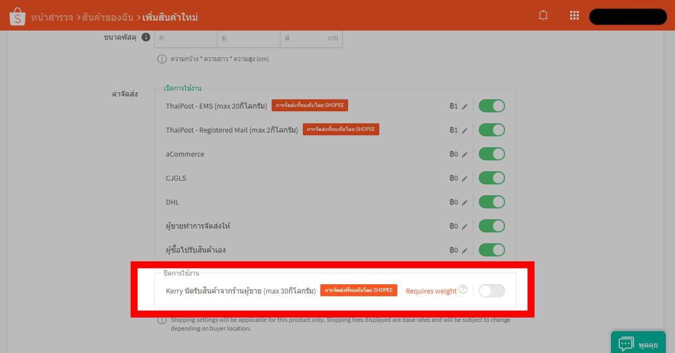Click the ฿1 fee on EMS row
This screenshot has height=353, width=675.
click(453, 106)
